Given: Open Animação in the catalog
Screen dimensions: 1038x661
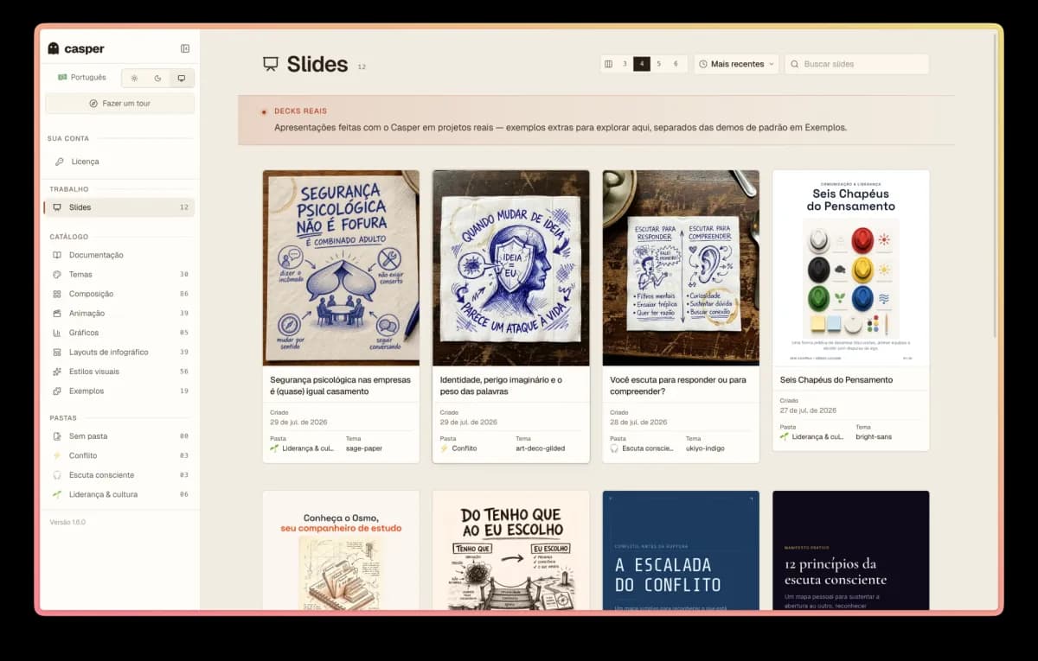Looking at the screenshot, I should click(119, 314).
